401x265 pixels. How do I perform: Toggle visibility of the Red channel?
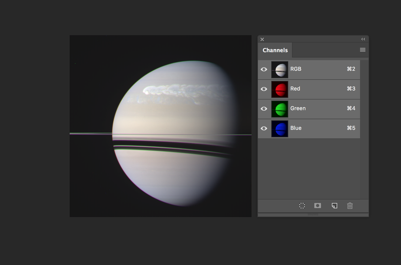point(264,89)
